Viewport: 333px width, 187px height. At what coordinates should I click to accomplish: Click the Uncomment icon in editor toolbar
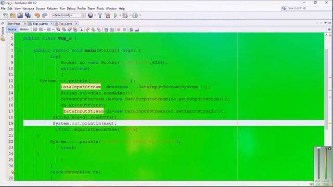tap(137, 30)
